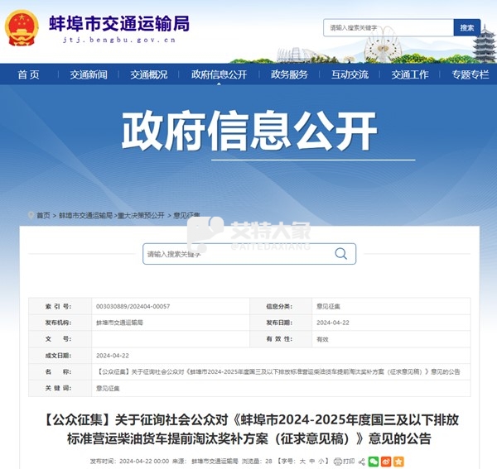Click the location pin icon in breadcrumb
Viewport: 497px width, 469px height.
[x=31, y=215]
